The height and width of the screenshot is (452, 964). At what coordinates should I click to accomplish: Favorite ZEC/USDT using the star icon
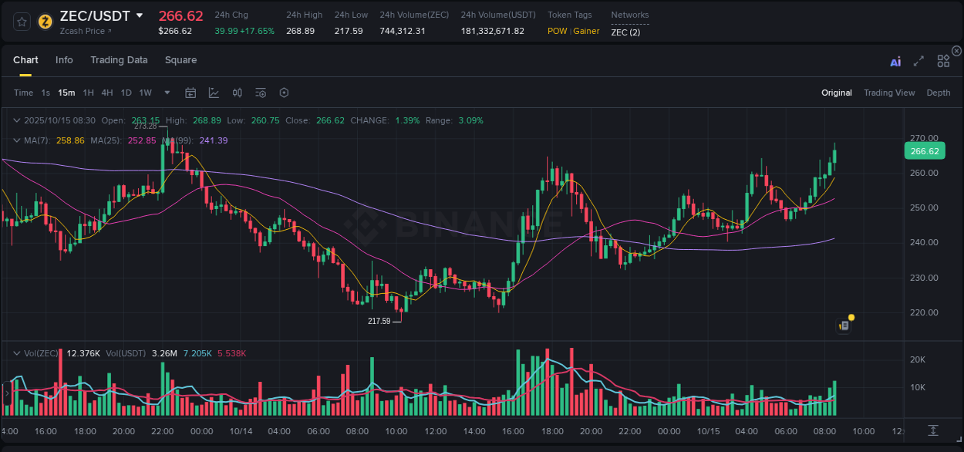[x=22, y=22]
